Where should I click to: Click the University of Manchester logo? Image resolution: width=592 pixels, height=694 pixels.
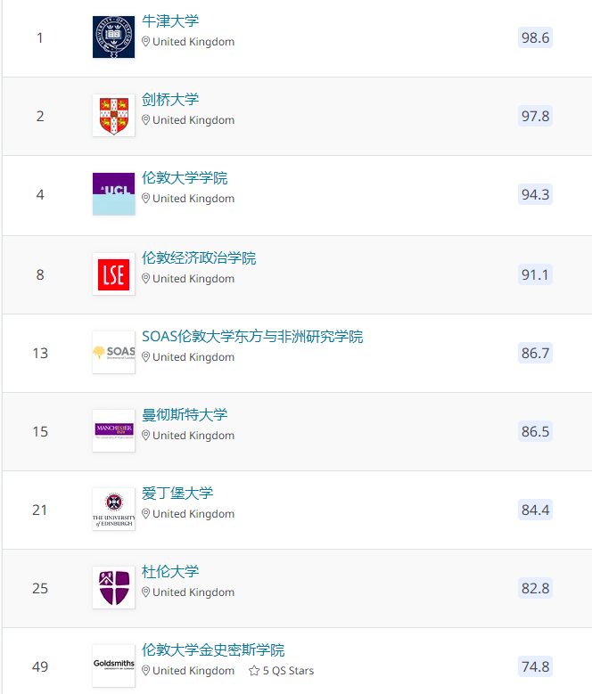click(x=113, y=431)
